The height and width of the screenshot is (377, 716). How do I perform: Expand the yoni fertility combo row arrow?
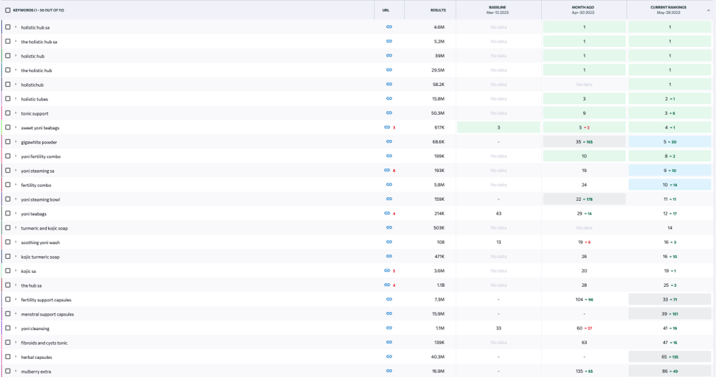[x=16, y=157]
